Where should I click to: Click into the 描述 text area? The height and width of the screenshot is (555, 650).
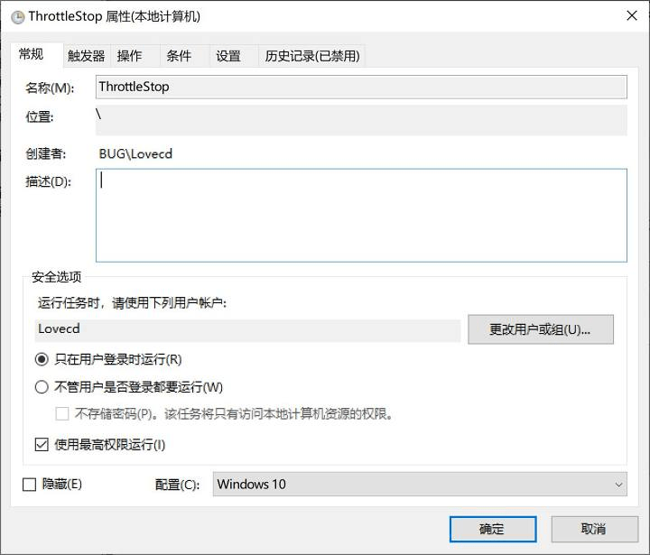[361, 215]
